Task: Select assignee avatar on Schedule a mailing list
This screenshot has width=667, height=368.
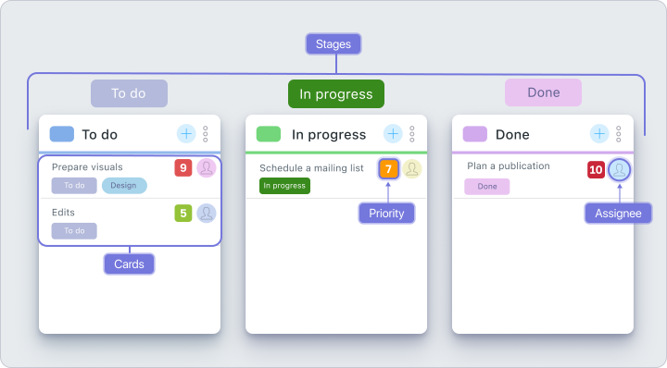Action: pos(411,169)
